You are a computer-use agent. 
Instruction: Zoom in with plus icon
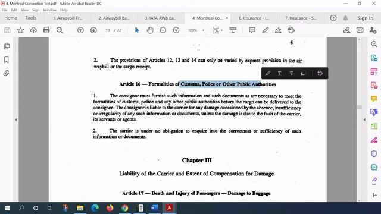point(176,30)
